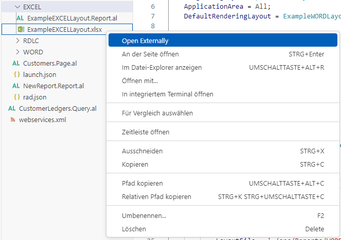Screen dimensions: 341x240
Task: Click 'ApplicationArea = All;' code line
Action: point(227,6)
